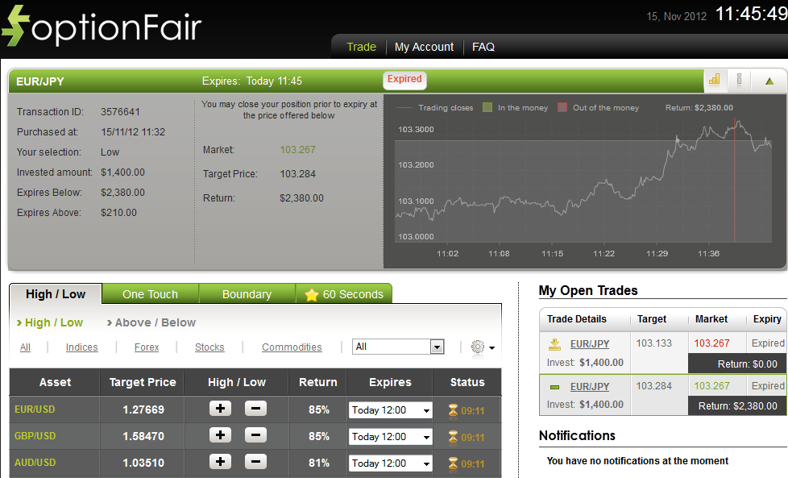Click the Return: $2,380.00 bar in open trades
Viewport: 788px width, 478px height.
(x=737, y=406)
